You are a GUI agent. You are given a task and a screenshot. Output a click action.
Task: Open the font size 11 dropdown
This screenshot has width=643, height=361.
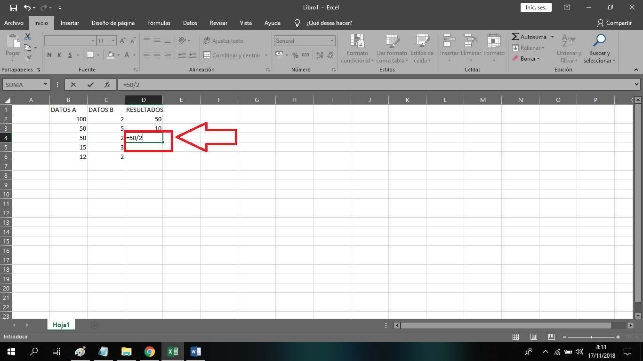pos(113,41)
